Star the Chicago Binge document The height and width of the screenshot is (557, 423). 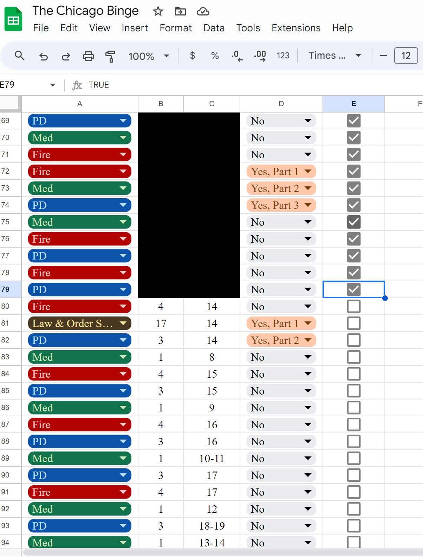click(x=158, y=11)
